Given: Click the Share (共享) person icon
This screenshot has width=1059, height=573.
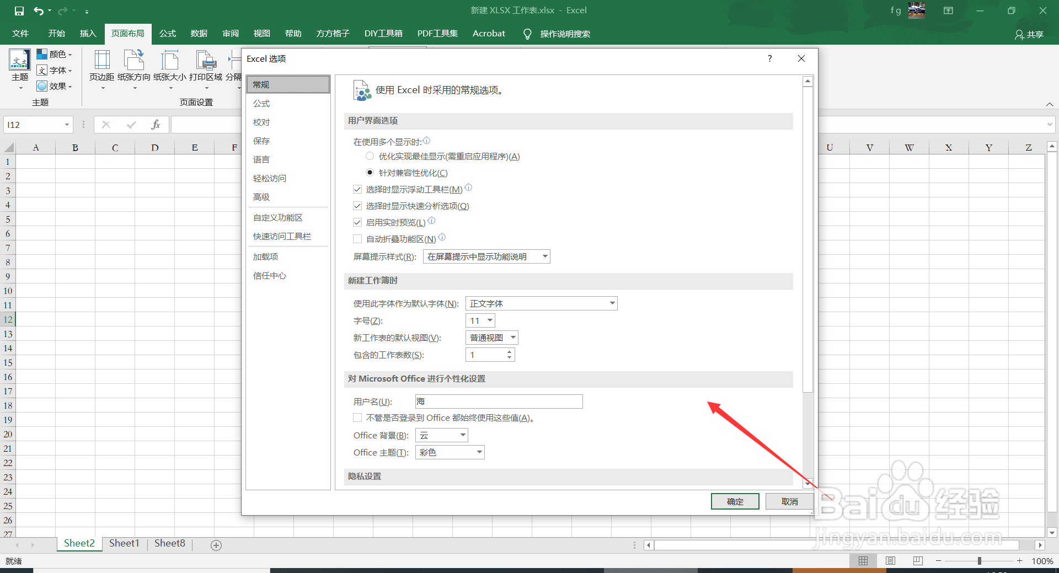Looking at the screenshot, I should coord(1019,34).
